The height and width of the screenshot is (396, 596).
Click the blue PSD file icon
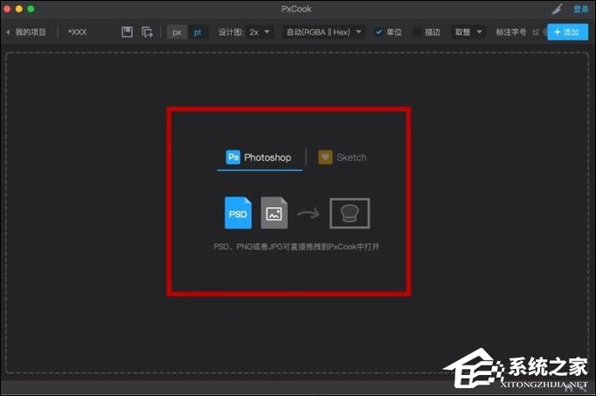[x=238, y=212]
